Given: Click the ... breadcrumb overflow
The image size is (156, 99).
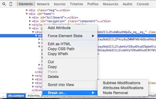Looking at the screenshot, I should (3, 96).
